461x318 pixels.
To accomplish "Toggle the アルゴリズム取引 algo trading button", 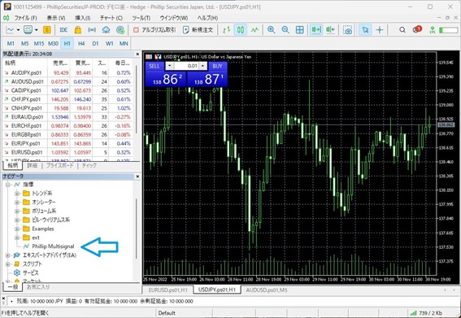I will click(154, 30).
